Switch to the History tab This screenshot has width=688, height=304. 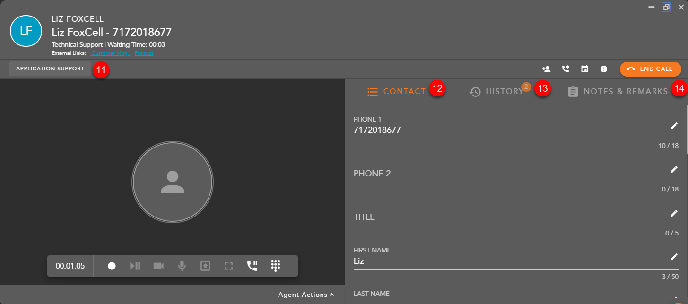(x=497, y=91)
